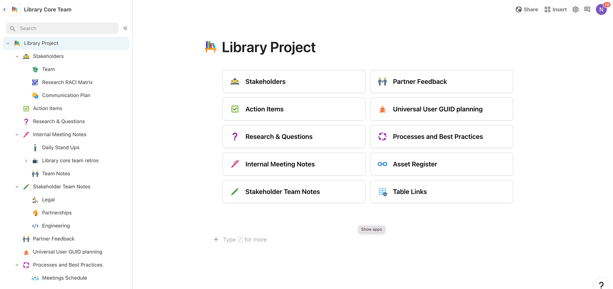Screen dimensions: 613x289
Task: Expand Library core team retros
Action: click(26, 161)
